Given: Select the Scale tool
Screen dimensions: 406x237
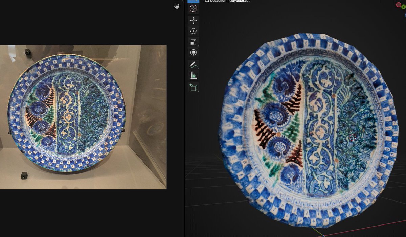Looking at the screenshot, I should tap(193, 42).
